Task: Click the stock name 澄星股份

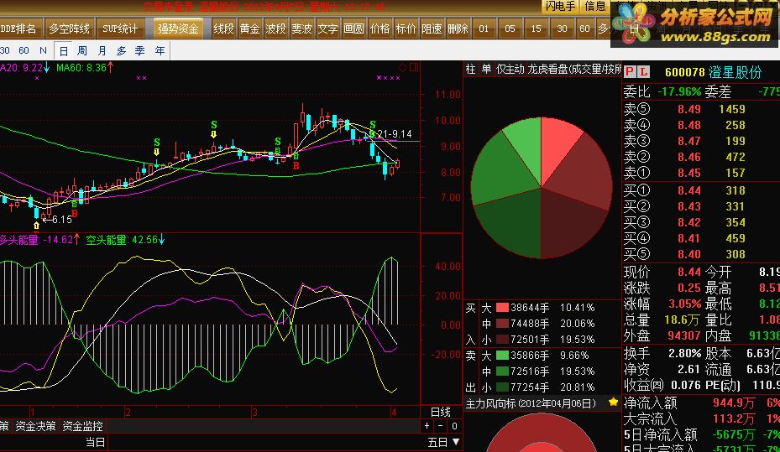Action: pos(736,72)
